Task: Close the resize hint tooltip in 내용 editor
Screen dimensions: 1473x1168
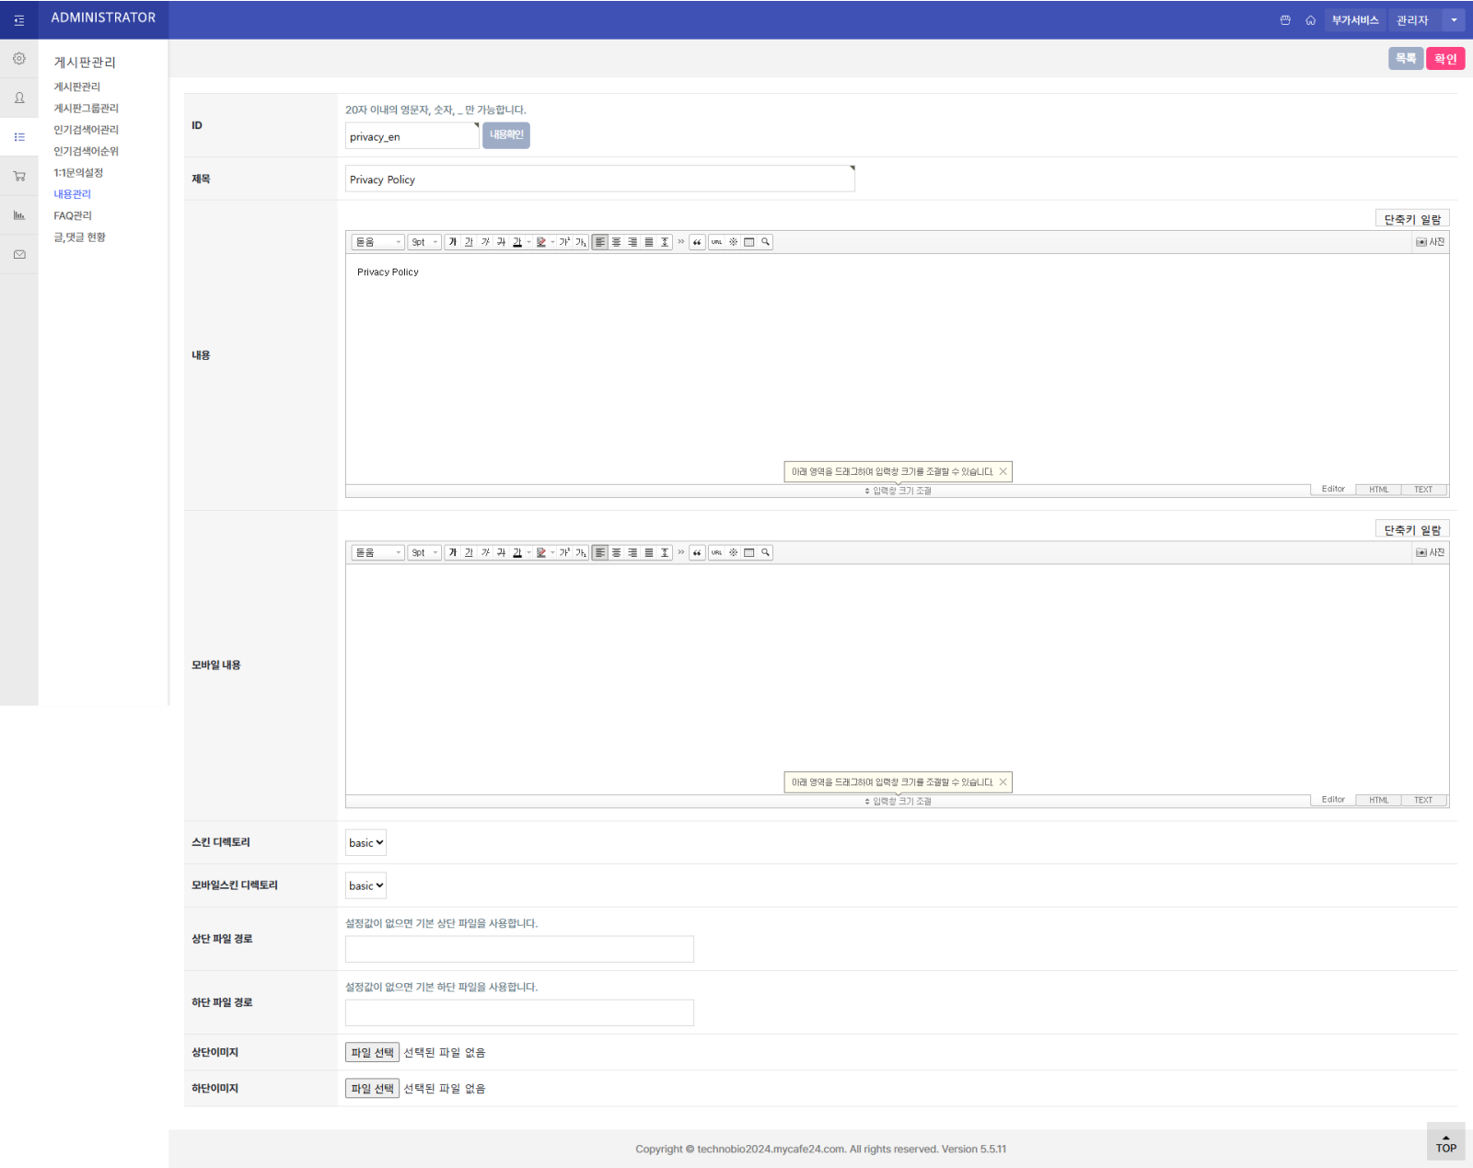Action: point(1003,471)
